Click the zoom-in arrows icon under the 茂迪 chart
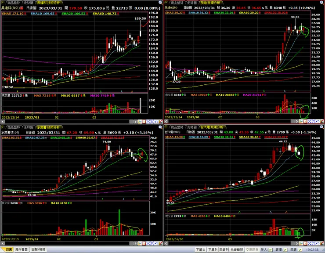This screenshot has height=253, width=325. point(310,121)
